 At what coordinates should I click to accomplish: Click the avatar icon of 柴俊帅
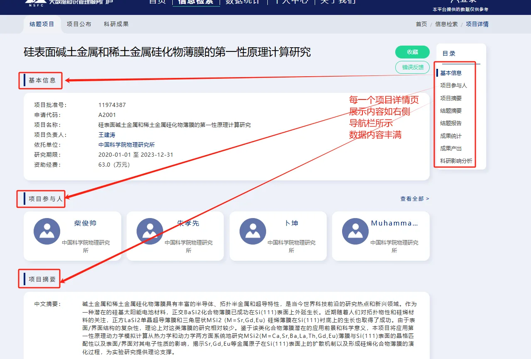tap(47, 231)
